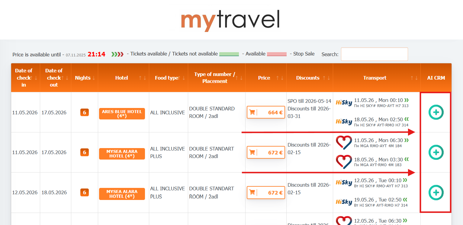
Task: Click the green Available legend swatch
Action: point(229,54)
